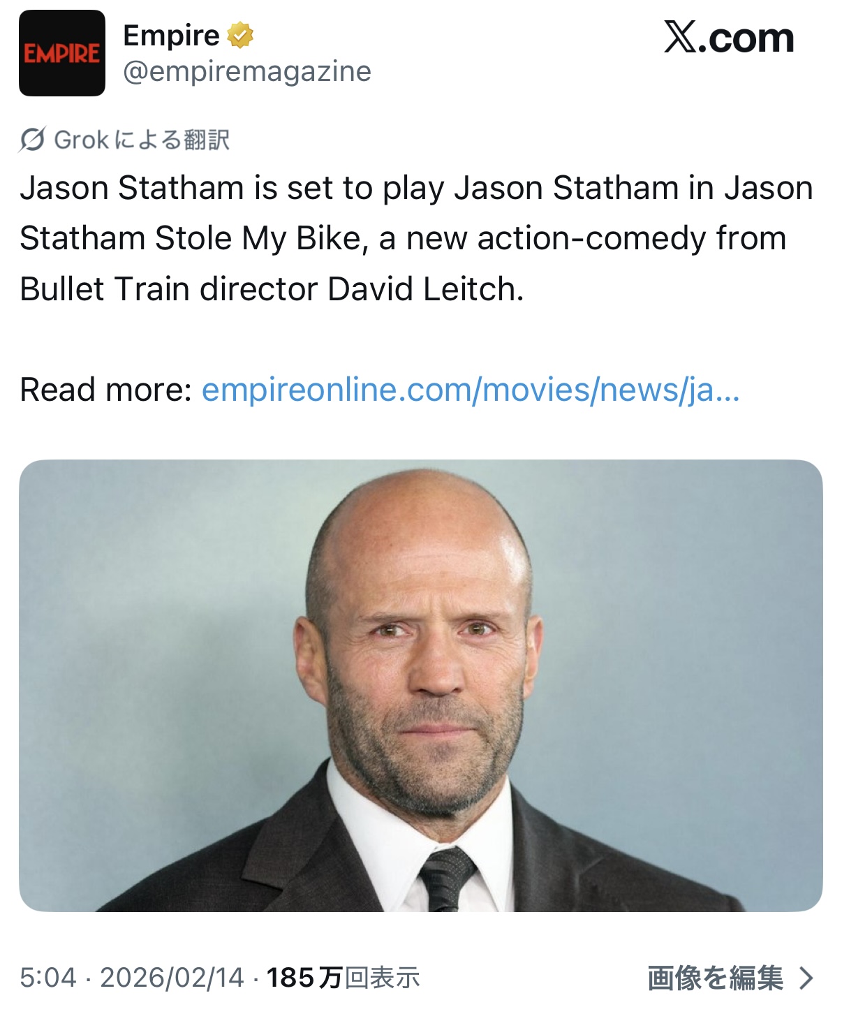Click the X logo at top right
Viewport: 842px width, 1014px height.
(x=680, y=37)
